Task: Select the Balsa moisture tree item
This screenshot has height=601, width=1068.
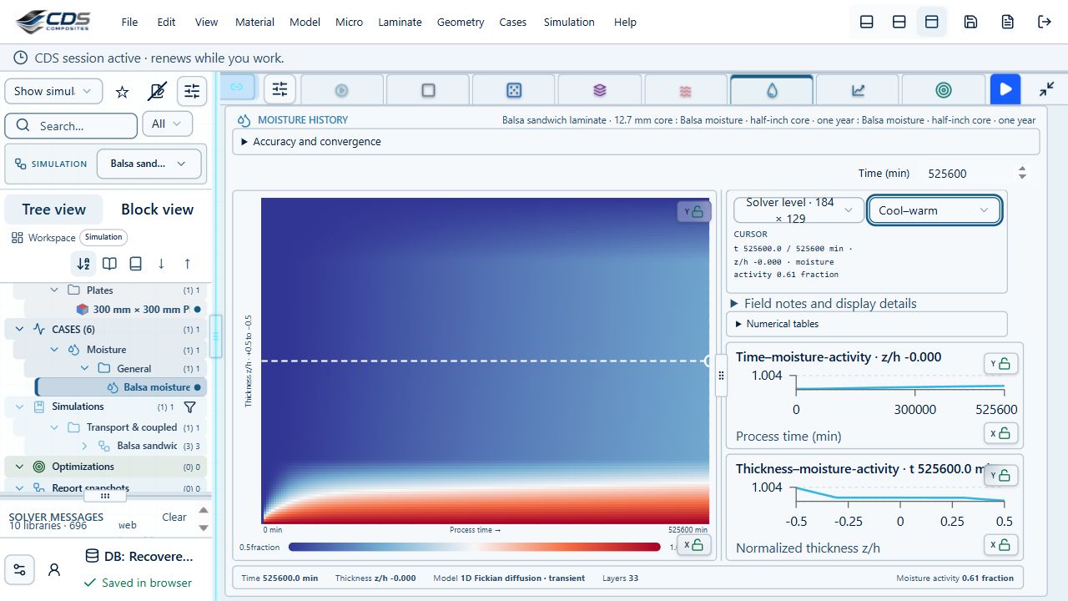Action: click(121, 387)
